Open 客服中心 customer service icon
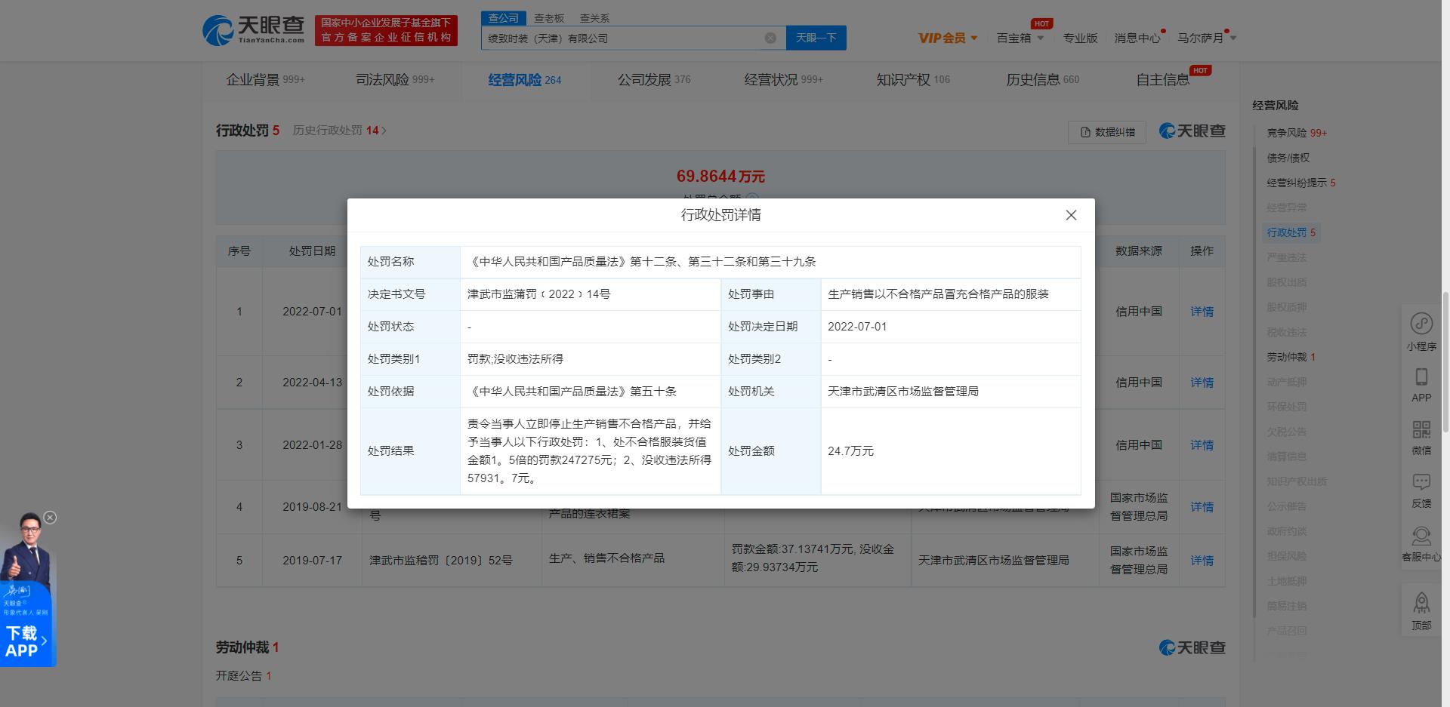The image size is (1450, 707). click(x=1421, y=537)
